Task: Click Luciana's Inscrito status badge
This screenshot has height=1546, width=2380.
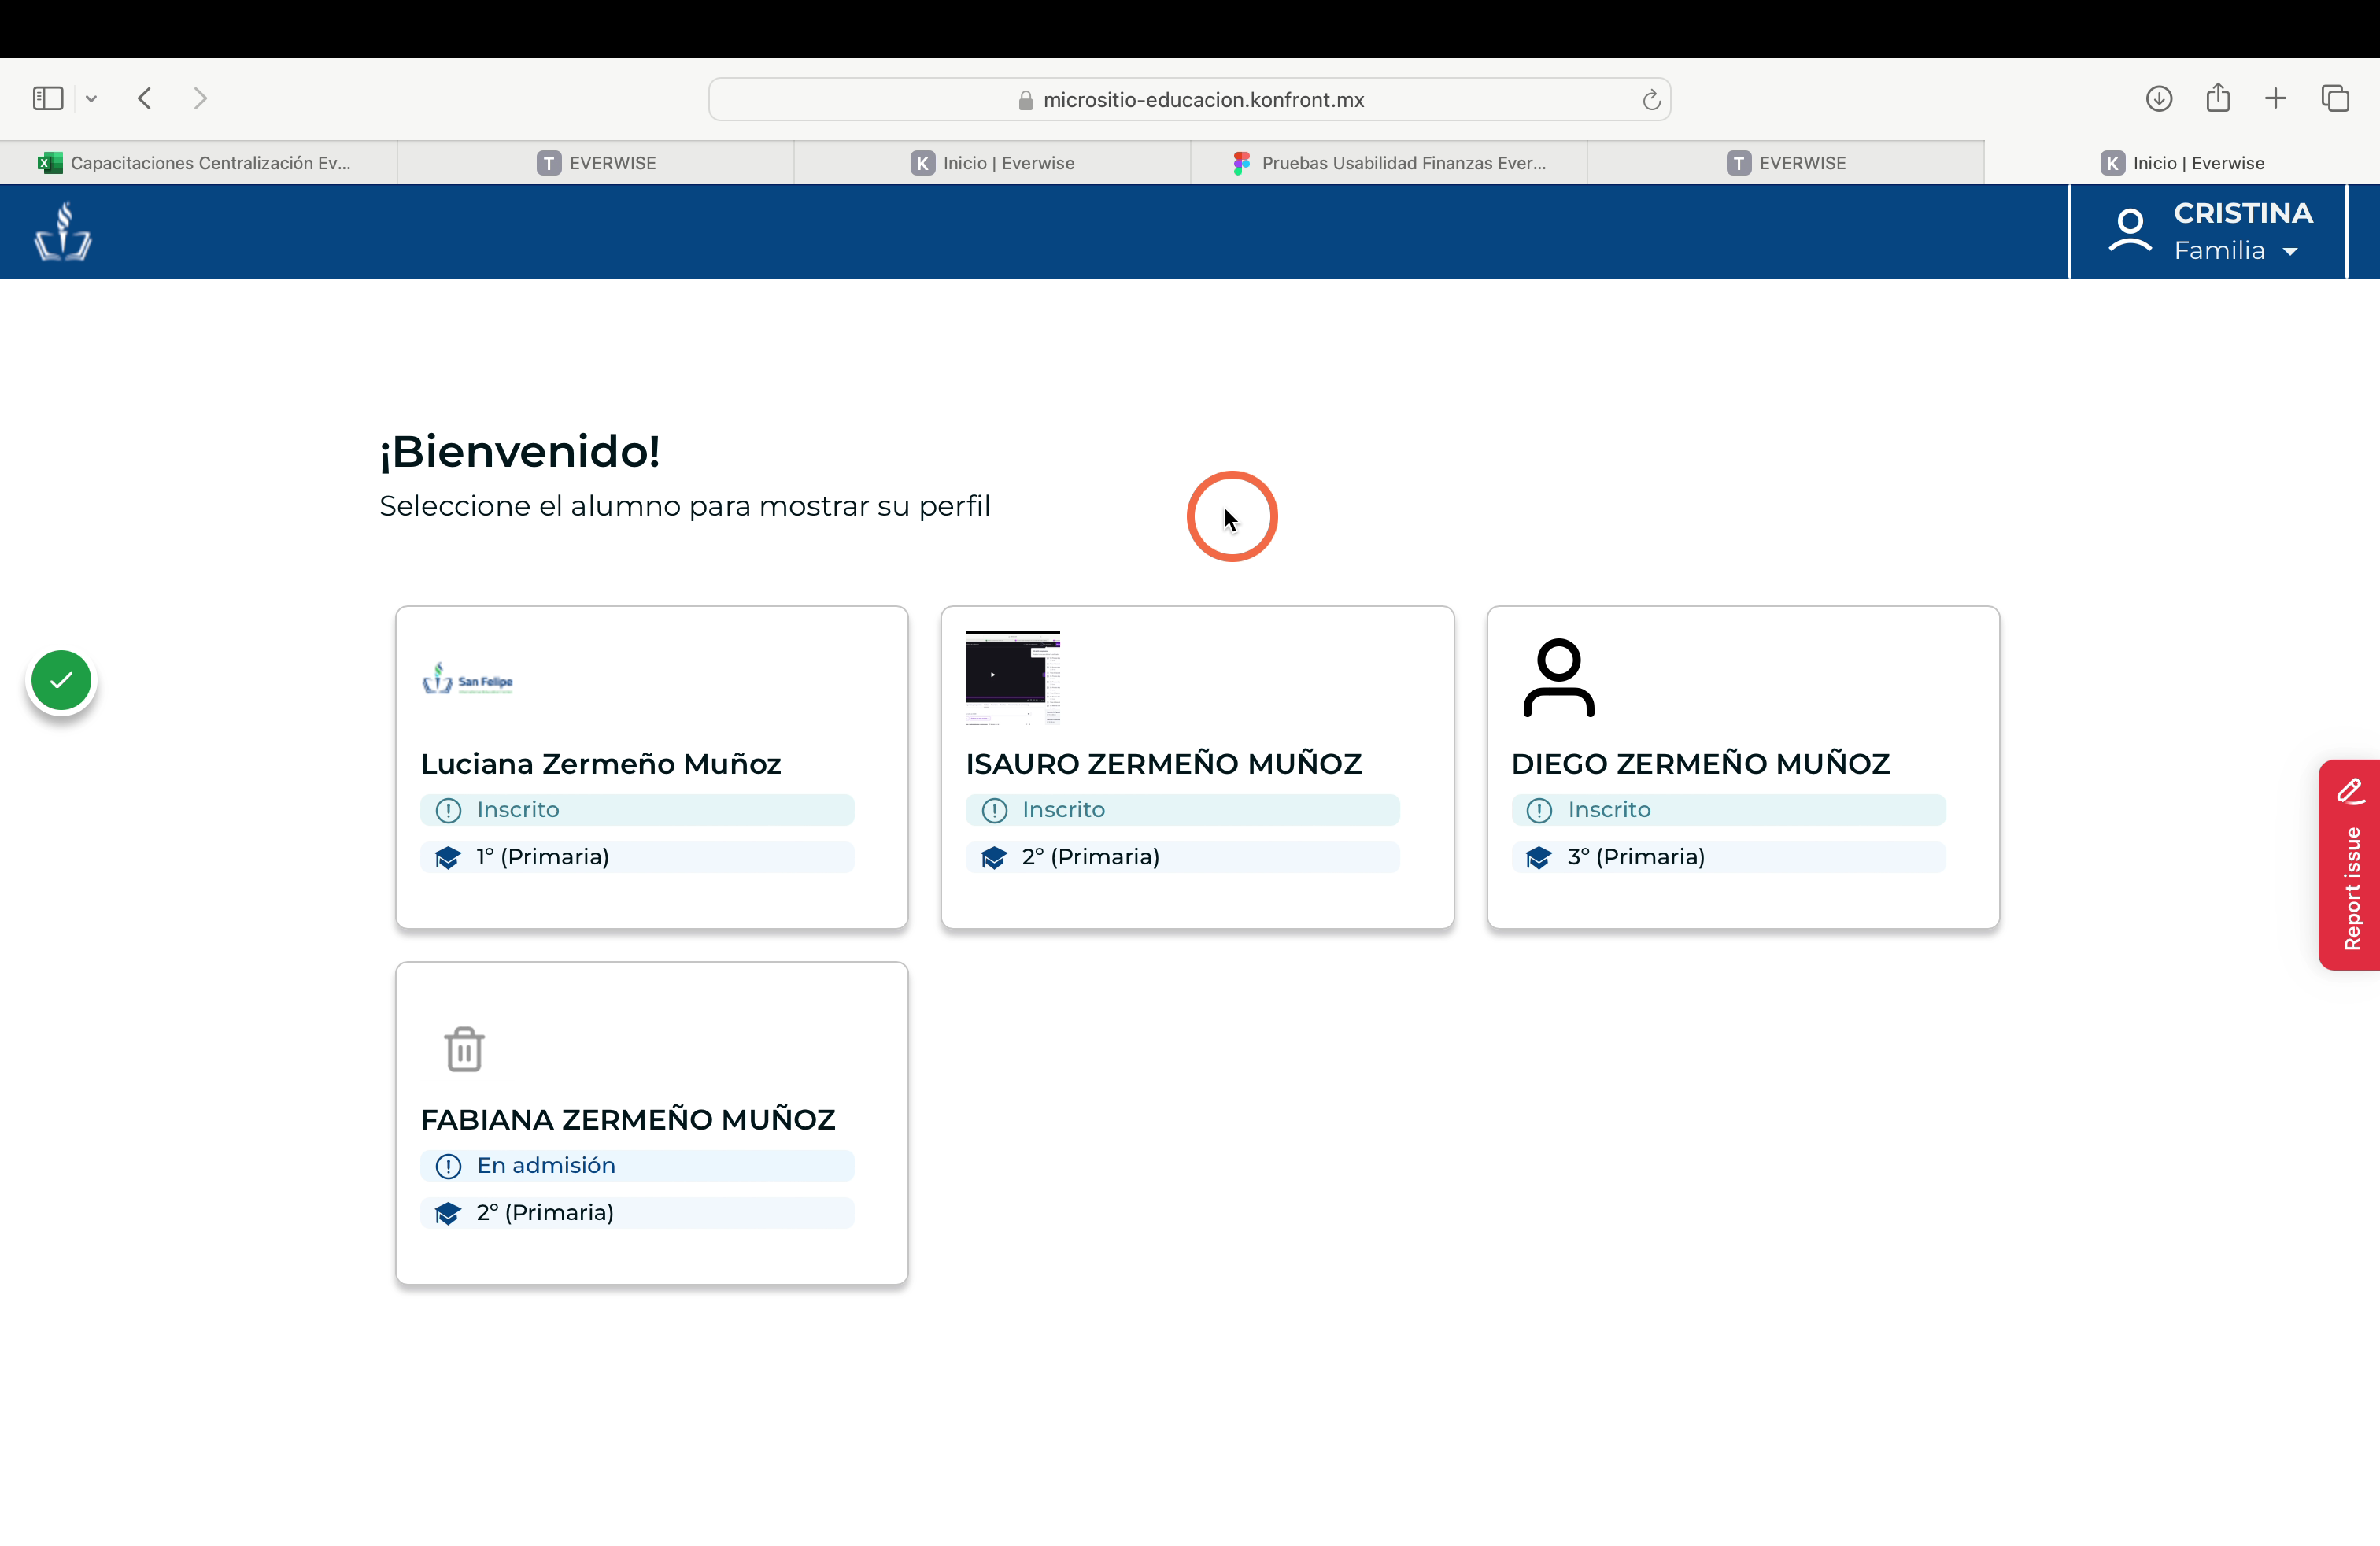Action: pyautogui.click(x=637, y=809)
